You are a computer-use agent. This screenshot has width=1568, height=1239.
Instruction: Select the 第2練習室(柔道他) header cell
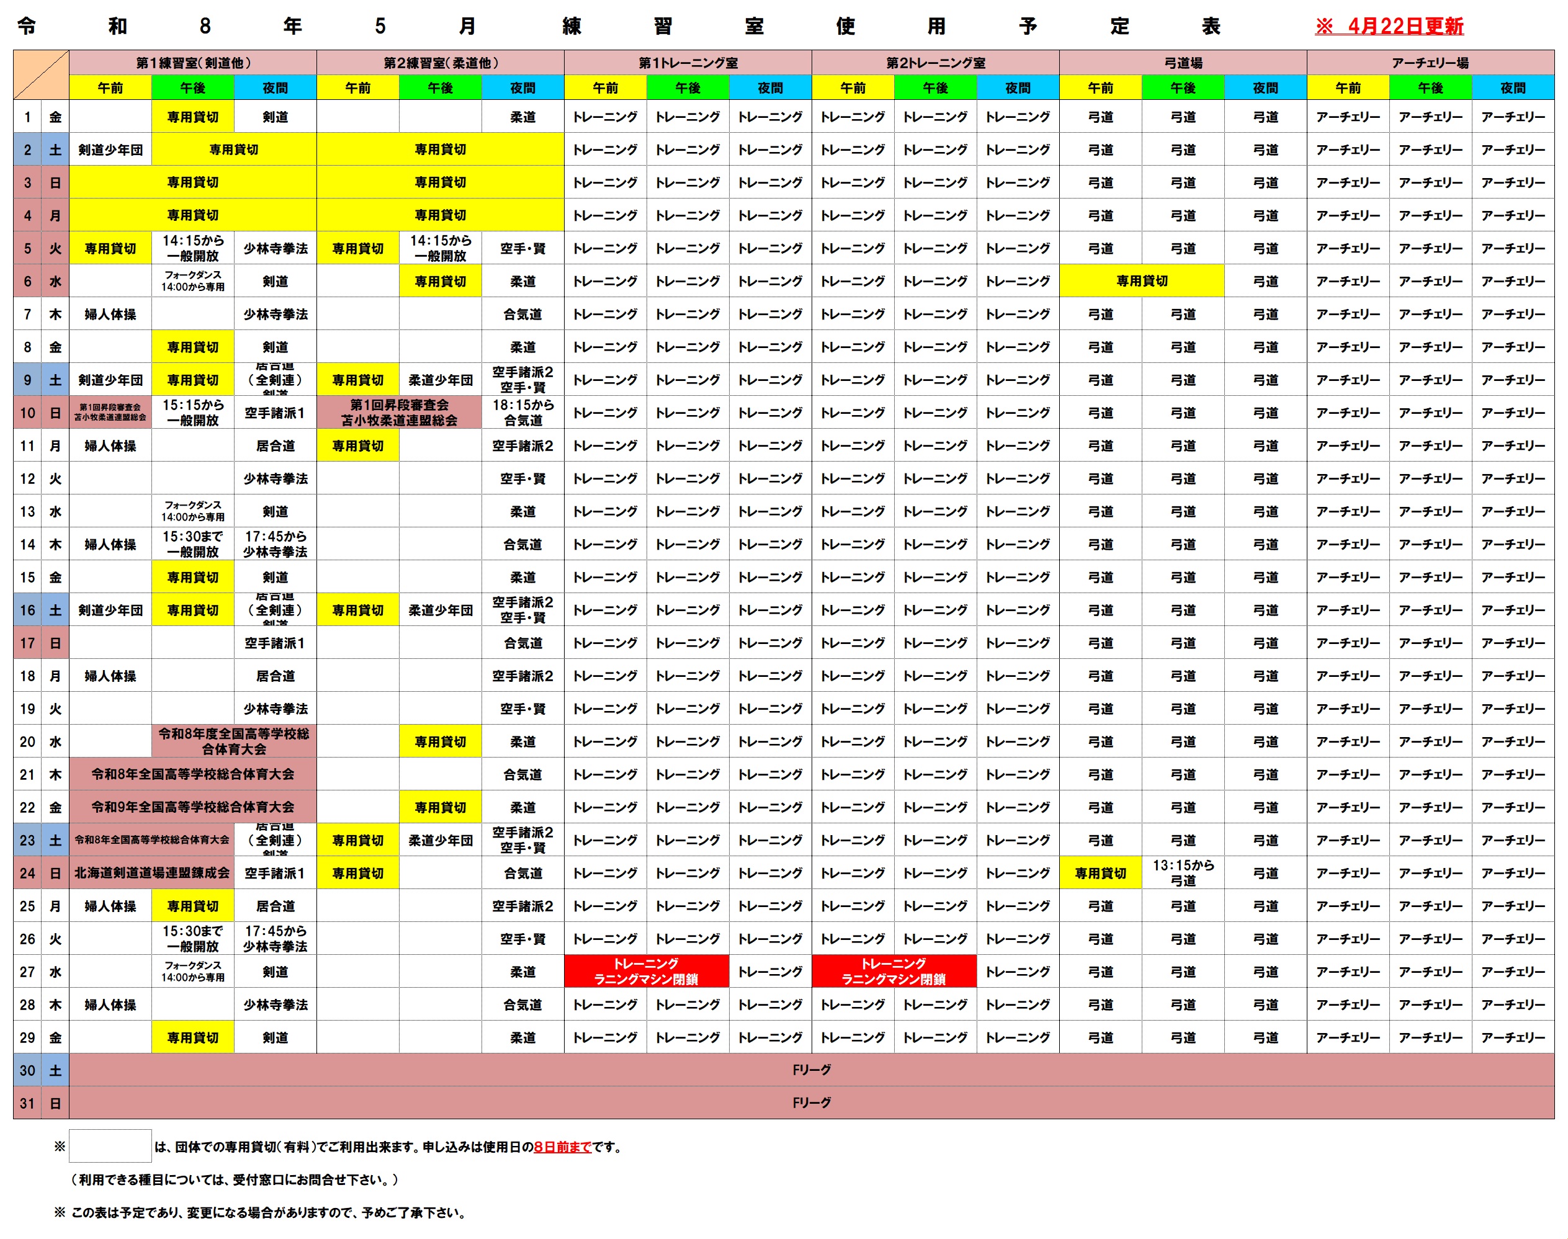click(x=441, y=63)
